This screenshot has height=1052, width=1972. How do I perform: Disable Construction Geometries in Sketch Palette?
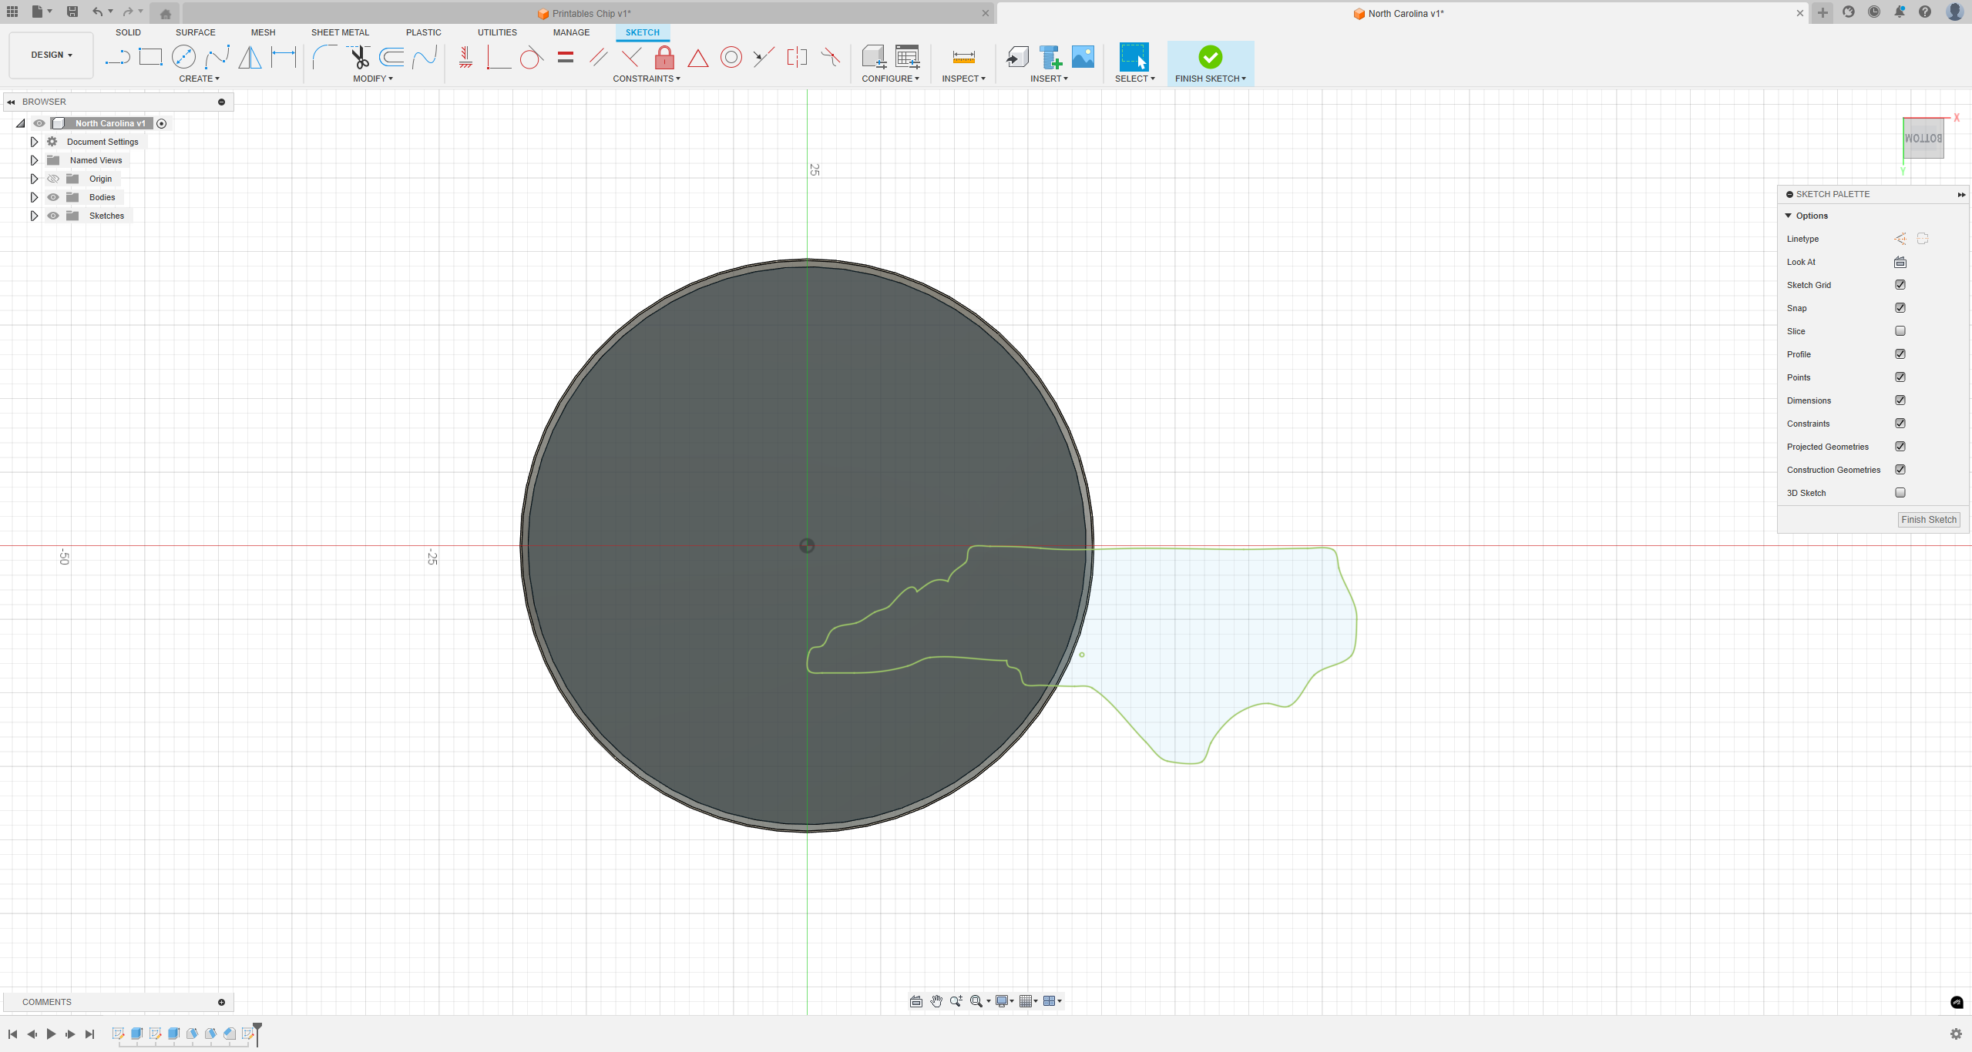tap(1899, 469)
